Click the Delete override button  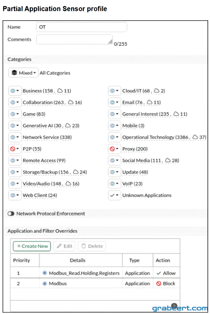point(92,246)
